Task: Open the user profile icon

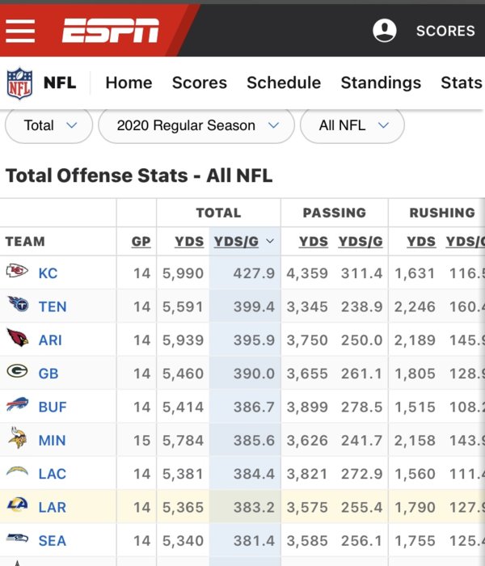Action: point(385,31)
